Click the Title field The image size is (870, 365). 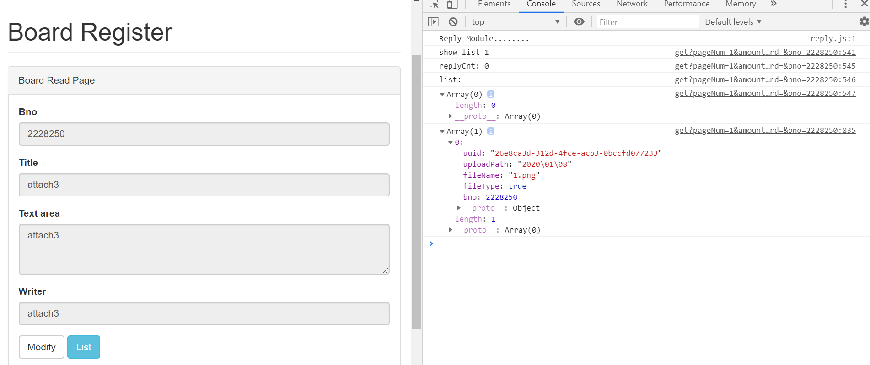click(204, 185)
